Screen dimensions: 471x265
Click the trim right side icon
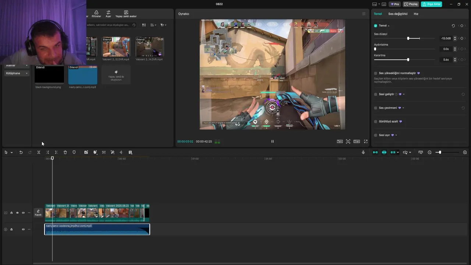pyautogui.click(x=56, y=152)
